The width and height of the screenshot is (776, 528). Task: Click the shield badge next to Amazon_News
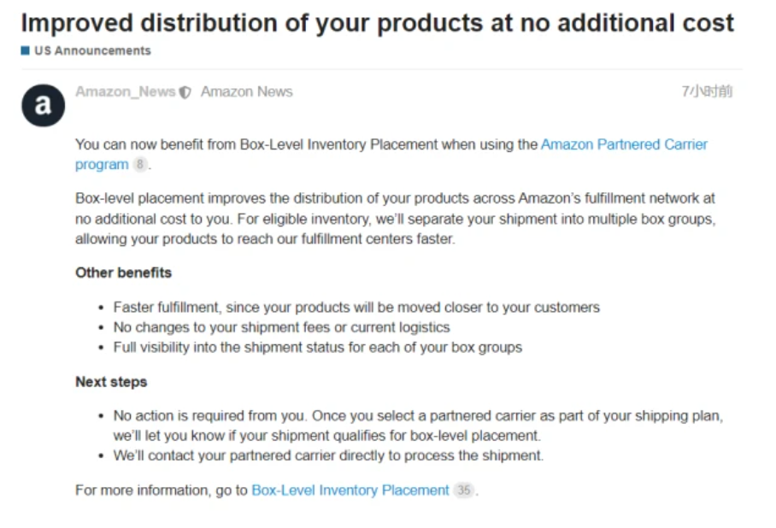click(x=185, y=92)
